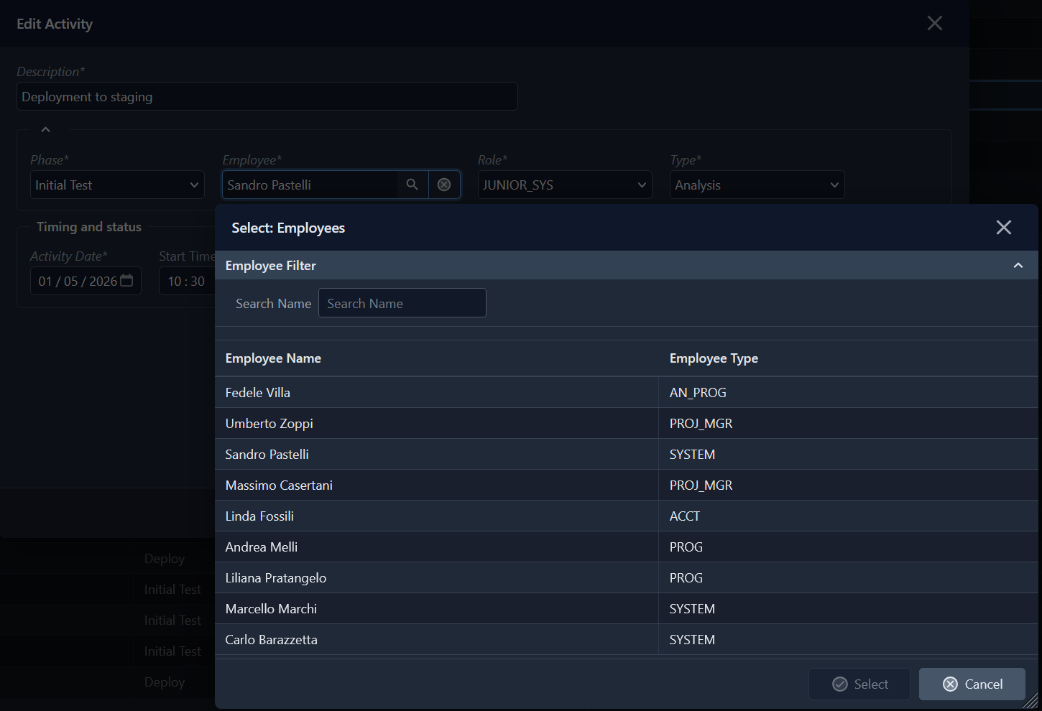
Task: Sort by the Employee Name column header
Action: coord(273,358)
